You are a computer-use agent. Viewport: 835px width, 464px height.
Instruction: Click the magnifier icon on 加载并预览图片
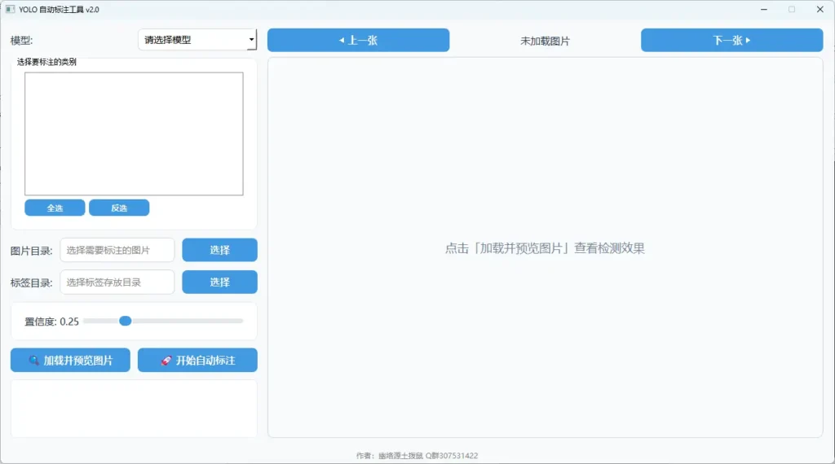point(33,361)
